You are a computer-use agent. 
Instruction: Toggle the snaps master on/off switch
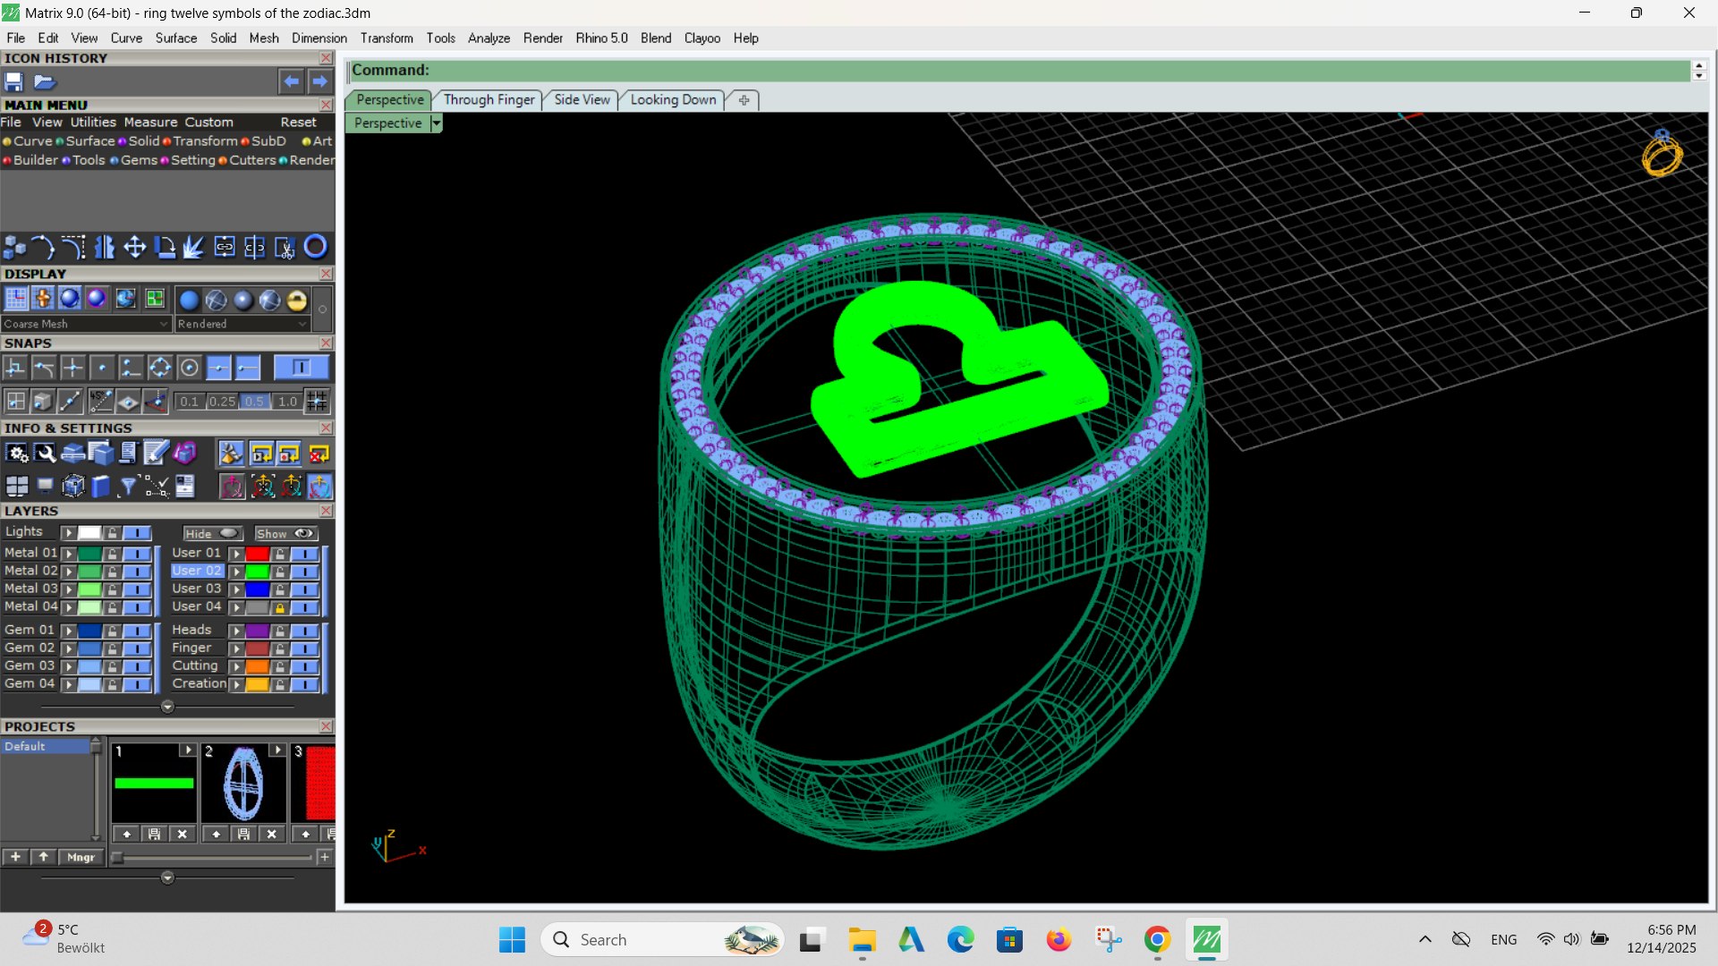(x=302, y=368)
